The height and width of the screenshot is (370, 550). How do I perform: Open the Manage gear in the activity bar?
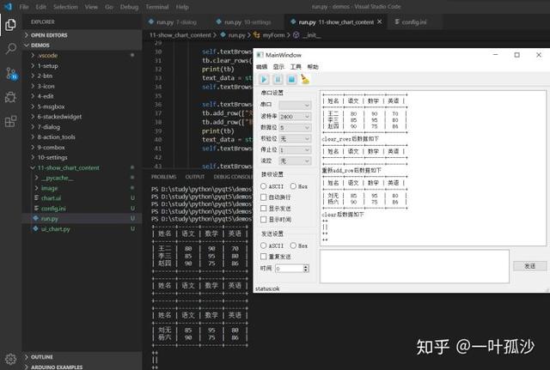point(10,359)
